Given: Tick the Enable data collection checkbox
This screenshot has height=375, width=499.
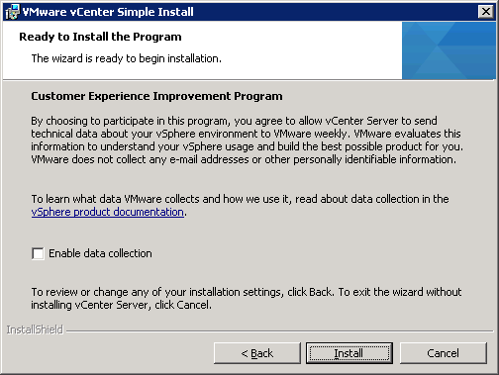Looking at the screenshot, I should point(38,253).
